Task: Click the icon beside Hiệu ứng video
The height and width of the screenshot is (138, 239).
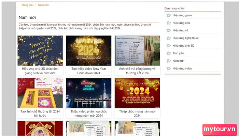Action: [169, 68]
